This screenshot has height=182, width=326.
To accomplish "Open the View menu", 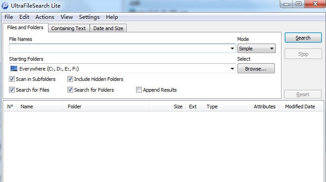I will (x=66, y=17).
